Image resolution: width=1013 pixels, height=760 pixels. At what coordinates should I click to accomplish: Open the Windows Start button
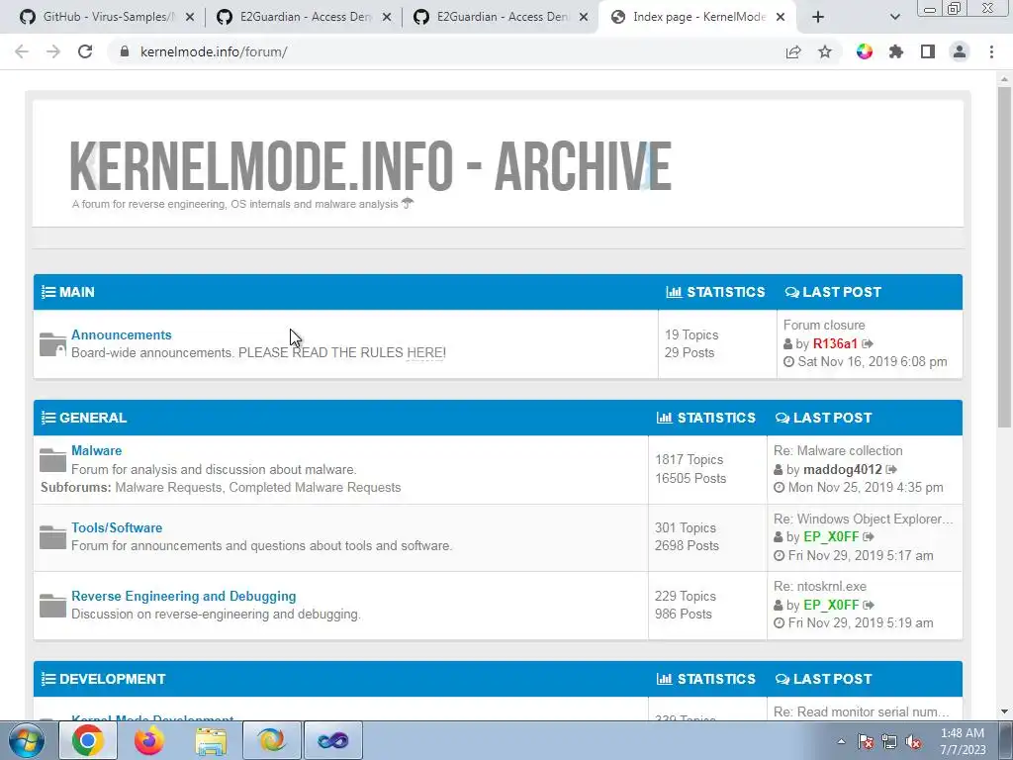tap(26, 740)
